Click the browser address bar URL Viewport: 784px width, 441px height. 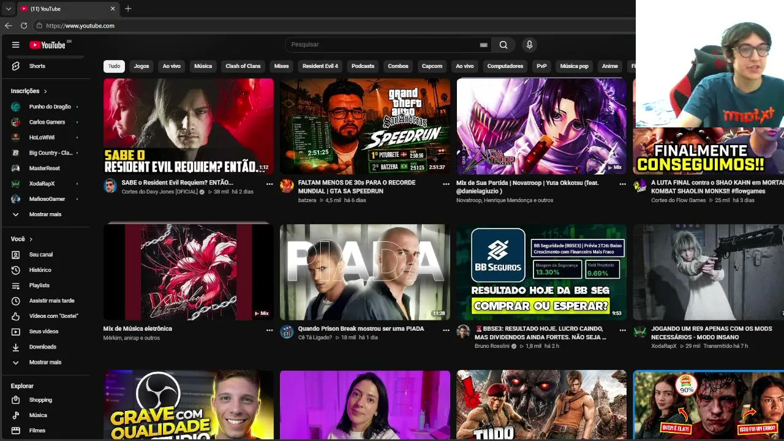[x=80, y=26]
